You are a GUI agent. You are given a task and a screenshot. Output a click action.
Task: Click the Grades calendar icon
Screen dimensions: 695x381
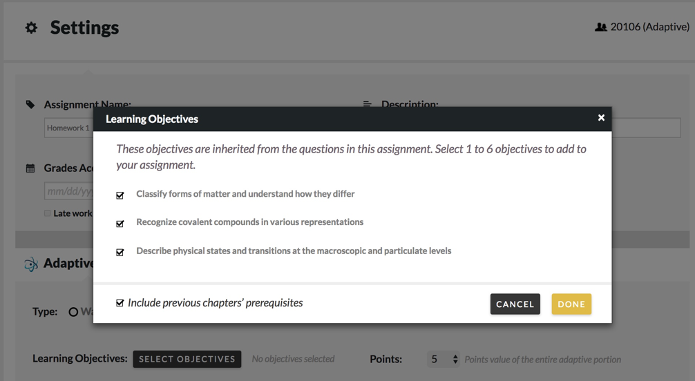(x=30, y=168)
